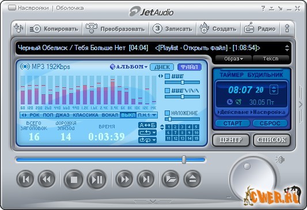Image resolution: width=307 pixels, height=210 pixels.
Task: Mute sound using speaker icon
Action: 280,160
